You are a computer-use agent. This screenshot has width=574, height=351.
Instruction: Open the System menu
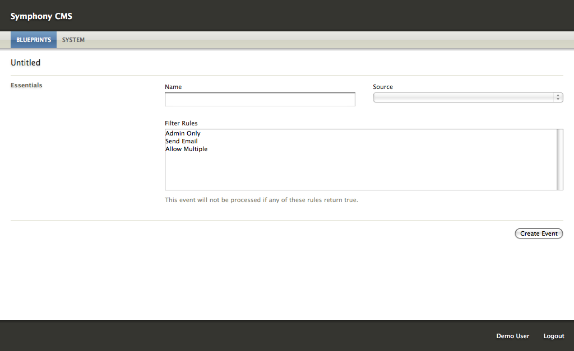click(73, 40)
